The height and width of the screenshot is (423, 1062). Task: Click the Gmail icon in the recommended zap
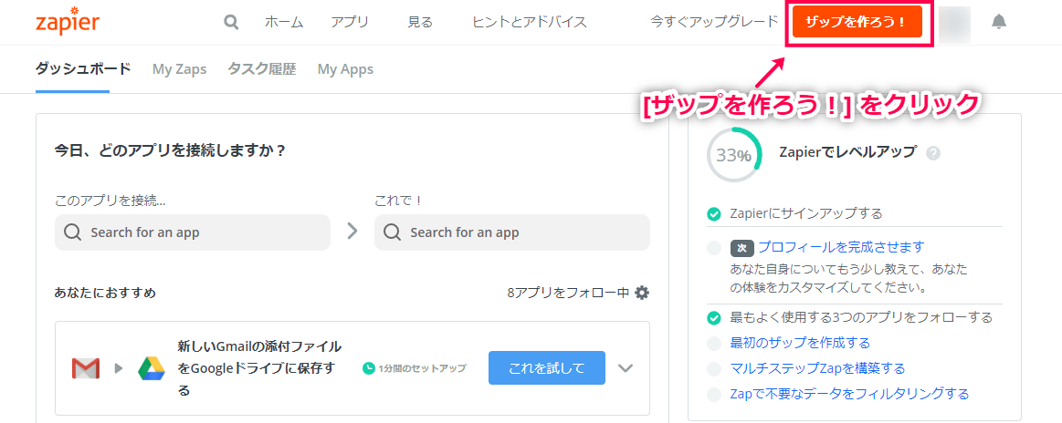pos(85,368)
